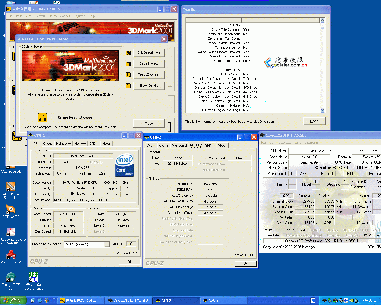Click the ResultBrowser document icon
Image resolution: width=381 pixels, height=305 pixels.
[x=128, y=75]
